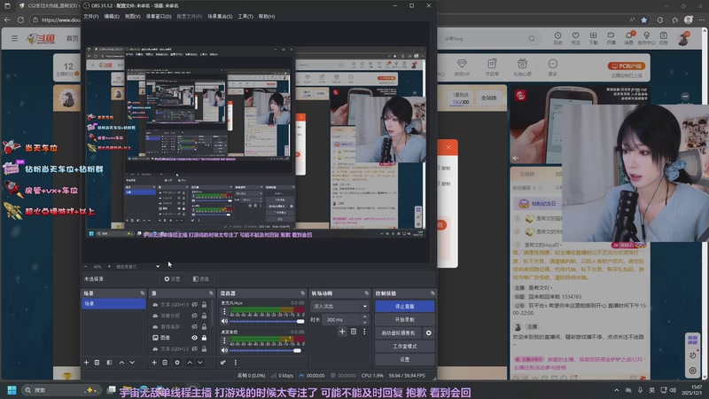This screenshot has width=709, height=399.
Task: Mute the 麦克风/Aux audio channel
Action: (x=224, y=321)
